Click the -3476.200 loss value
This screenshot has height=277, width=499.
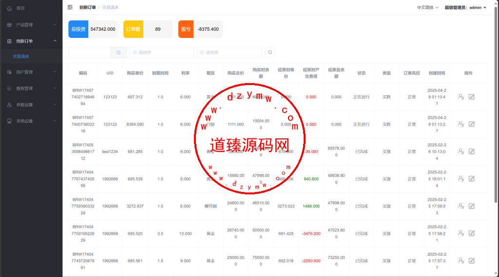tap(311, 234)
